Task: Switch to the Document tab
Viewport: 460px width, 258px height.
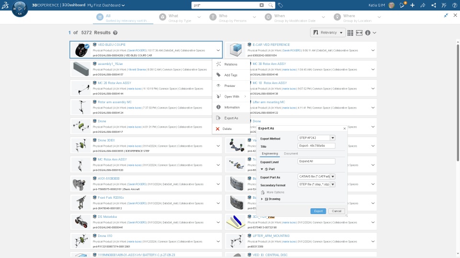Action: click(291, 153)
